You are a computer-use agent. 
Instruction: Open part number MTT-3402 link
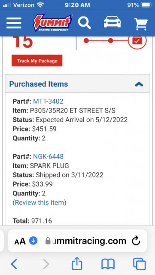click(x=48, y=101)
